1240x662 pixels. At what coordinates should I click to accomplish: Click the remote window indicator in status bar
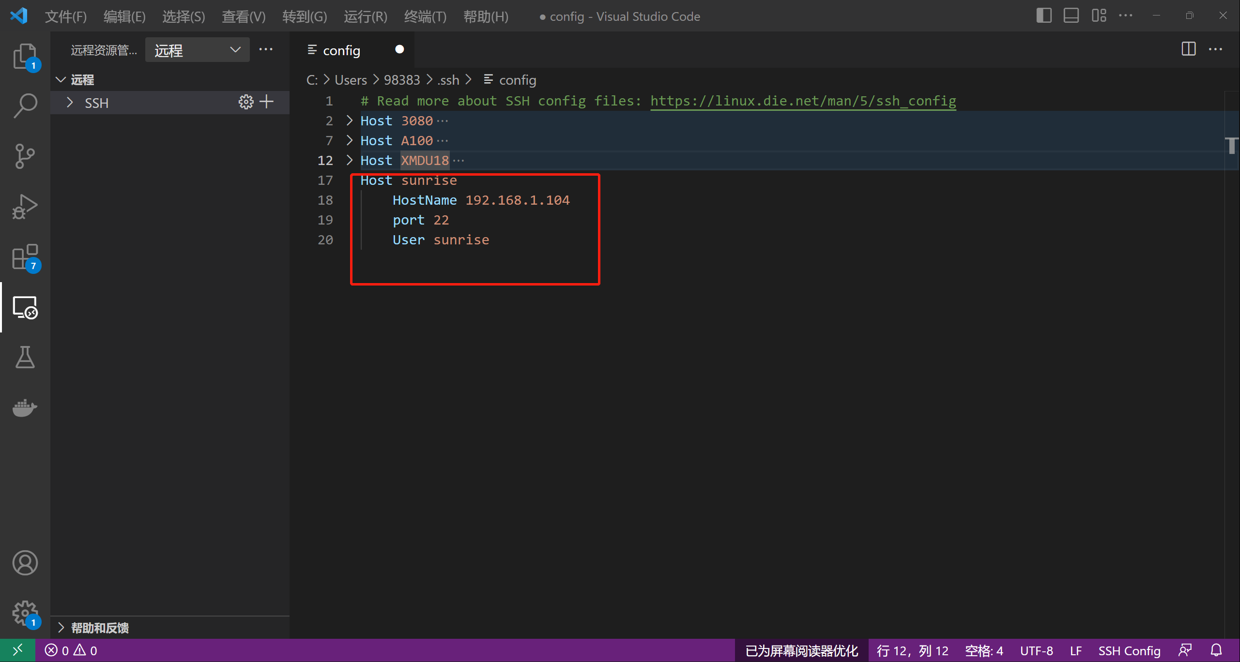(17, 650)
